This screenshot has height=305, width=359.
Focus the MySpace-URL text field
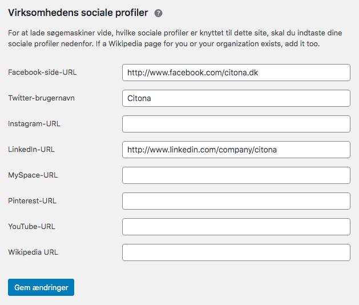point(236,175)
